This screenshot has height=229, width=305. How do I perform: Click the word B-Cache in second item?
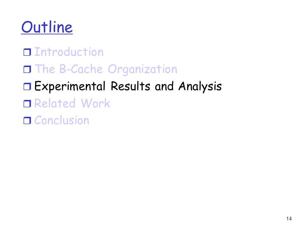click(81, 69)
